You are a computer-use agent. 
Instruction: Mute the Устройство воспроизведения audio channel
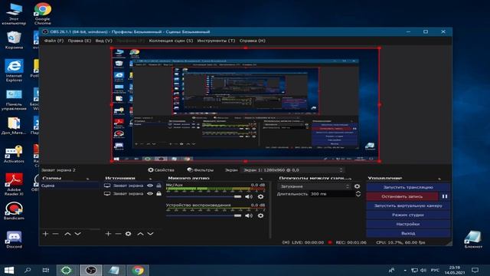249,215
